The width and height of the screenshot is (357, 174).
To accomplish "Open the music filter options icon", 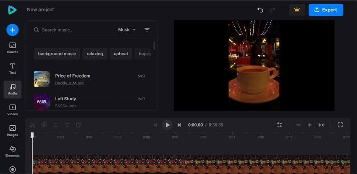I will click(147, 30).
